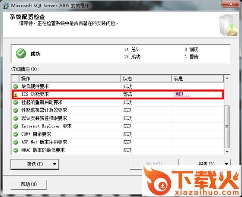Click the green check icon for Internet Explorer 要求
242x197 pixels.
[16, 126]
